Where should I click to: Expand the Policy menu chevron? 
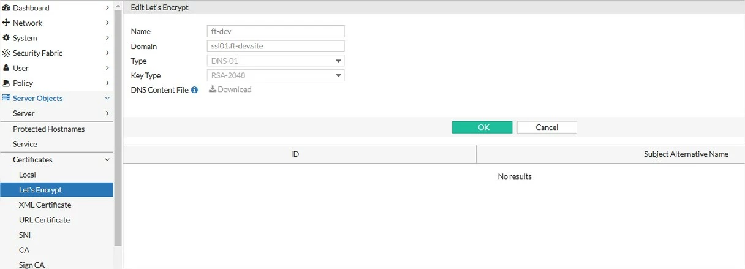pos(107,83)
